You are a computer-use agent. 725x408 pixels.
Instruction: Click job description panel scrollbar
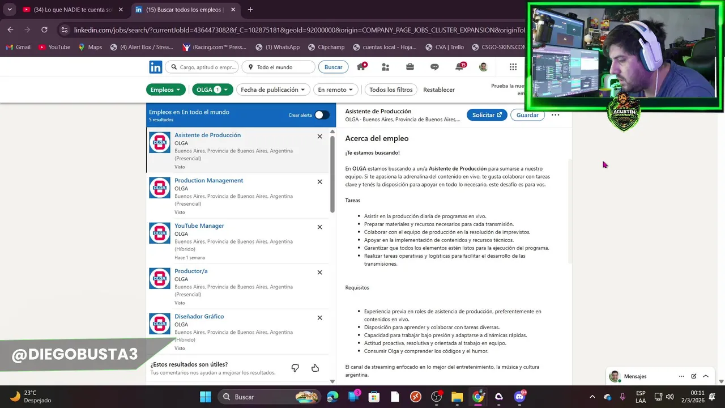tap(570, 210)
